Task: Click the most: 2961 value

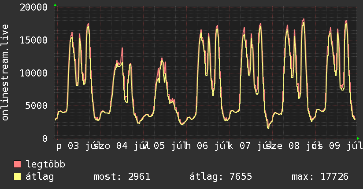Action: click(x=122, y=177)
